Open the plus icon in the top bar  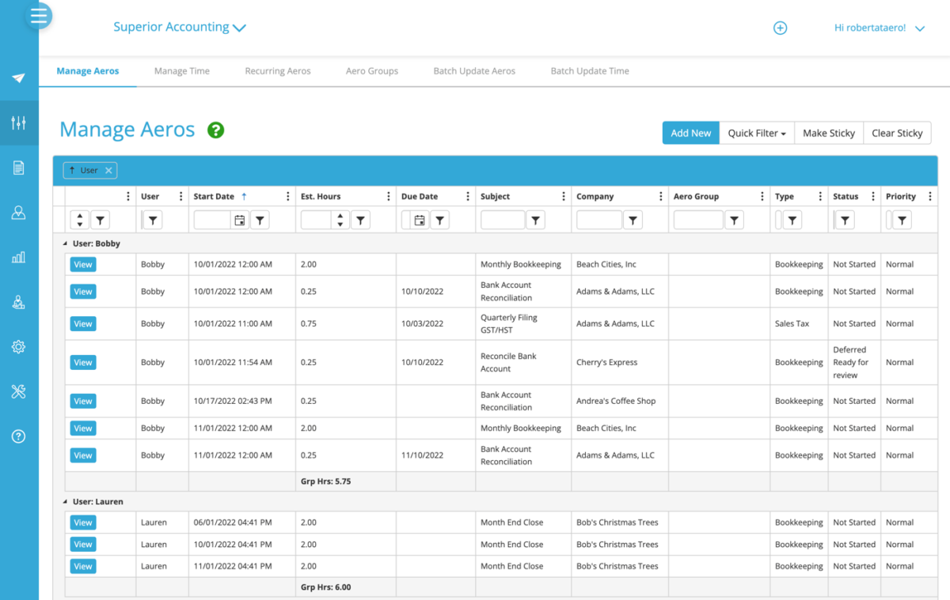[780, 28]
